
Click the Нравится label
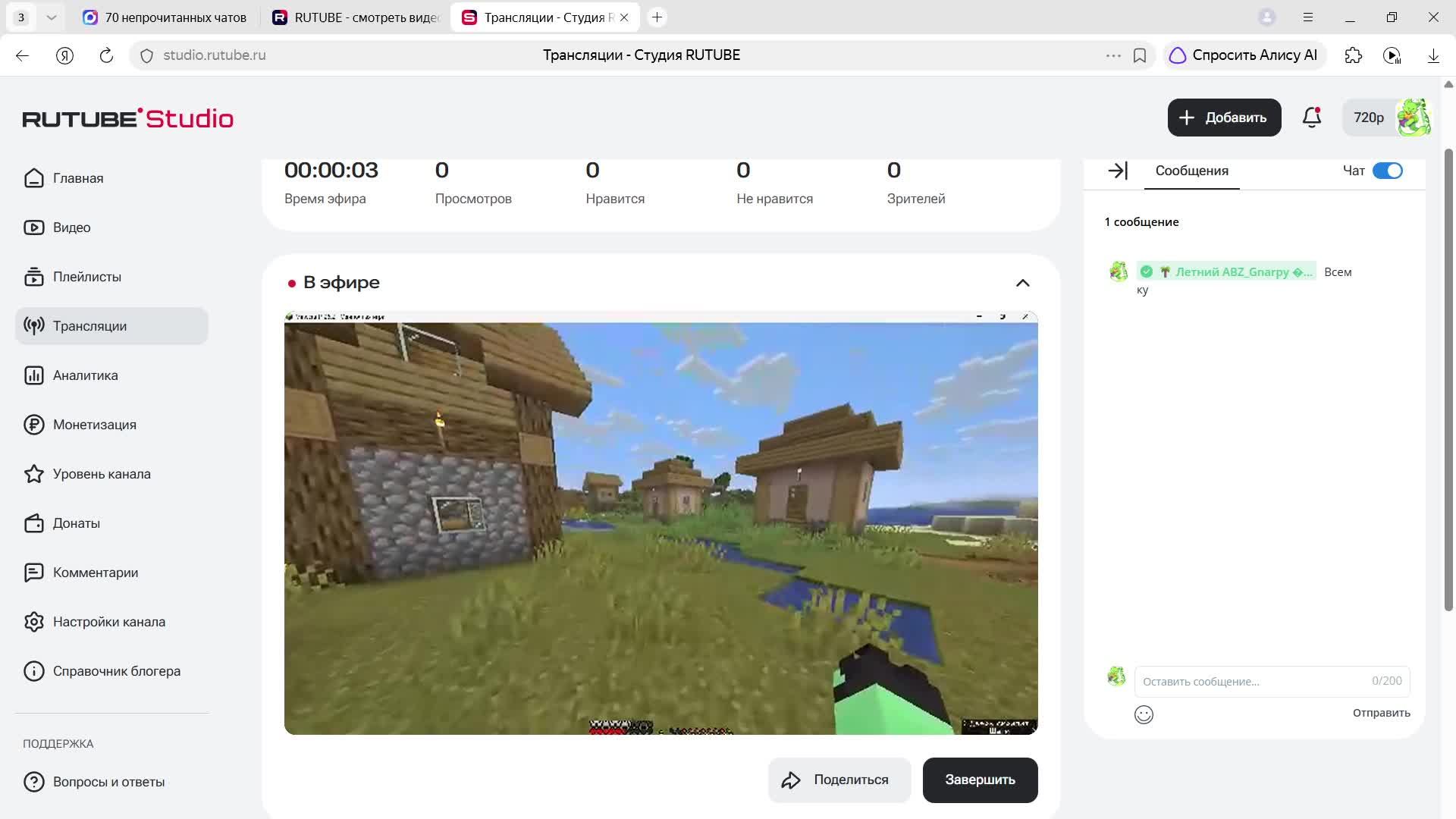coord(615,199)
